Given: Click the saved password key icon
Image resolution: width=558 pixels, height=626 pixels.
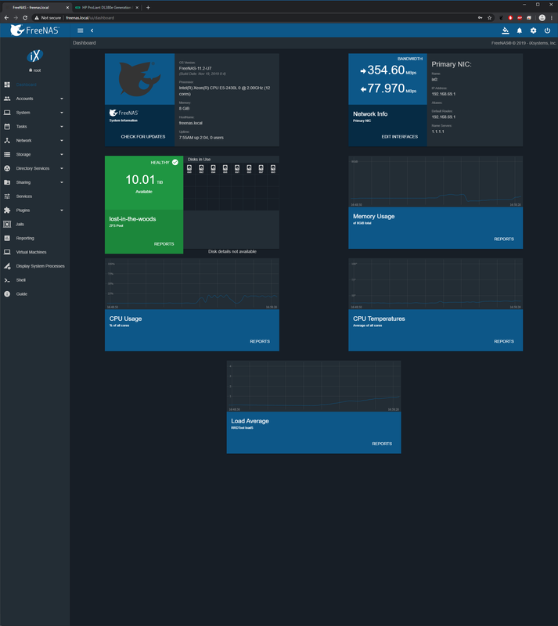Looking at the screenshot, I should click(480, 18).
